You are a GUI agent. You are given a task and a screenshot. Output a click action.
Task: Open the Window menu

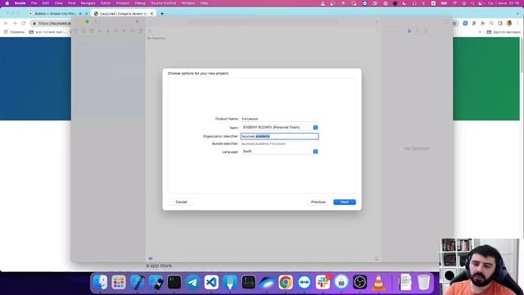pos(188,3)
